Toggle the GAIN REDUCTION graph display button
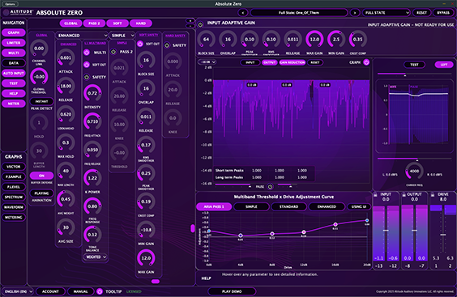Image resolution: width=457 pixels, height=297 pixels. click(x=293, y=62)
